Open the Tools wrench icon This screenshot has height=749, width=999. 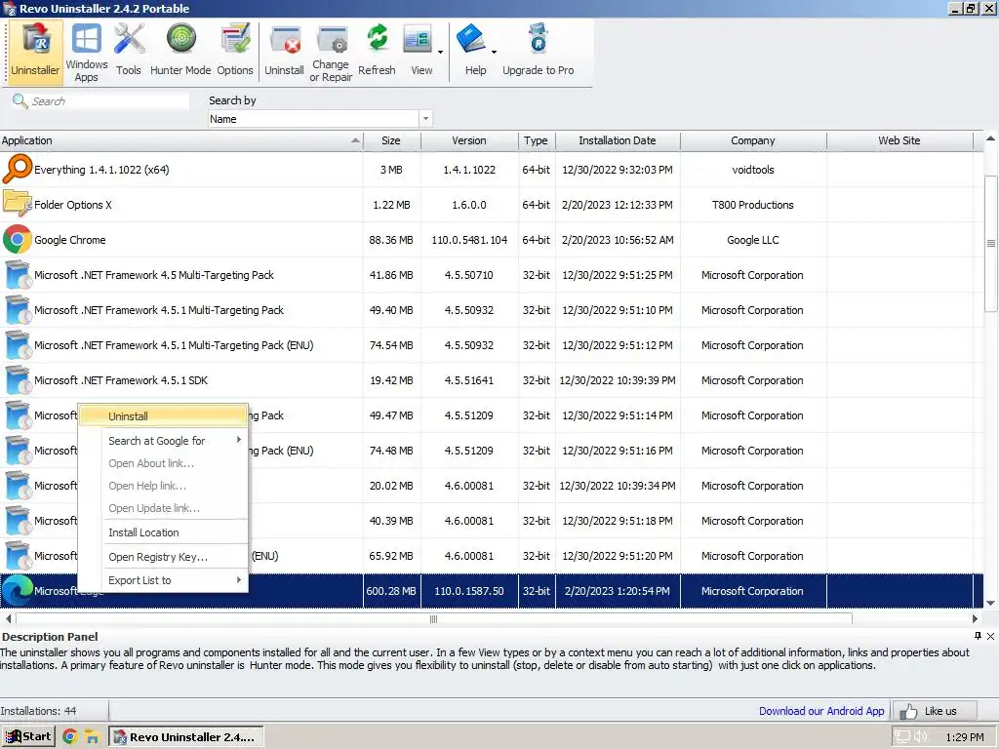129,52
